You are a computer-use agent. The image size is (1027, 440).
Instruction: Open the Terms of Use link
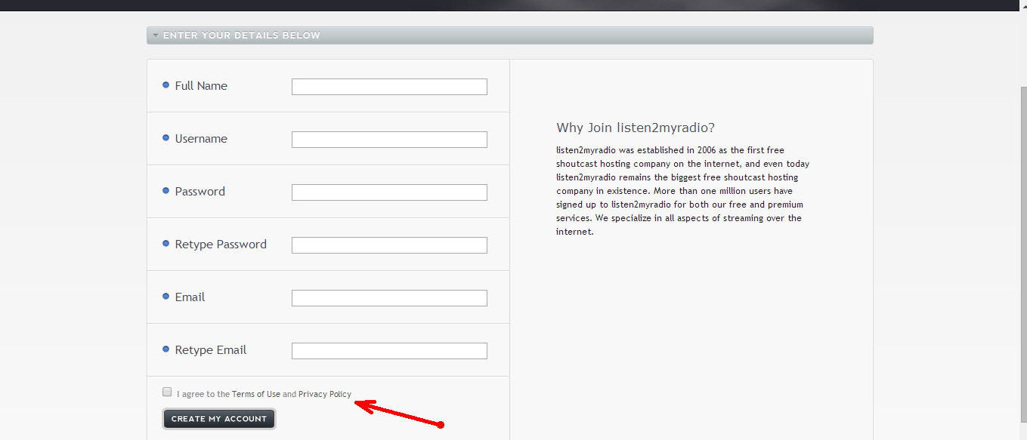pyautogui.click(x=256, y=394)
